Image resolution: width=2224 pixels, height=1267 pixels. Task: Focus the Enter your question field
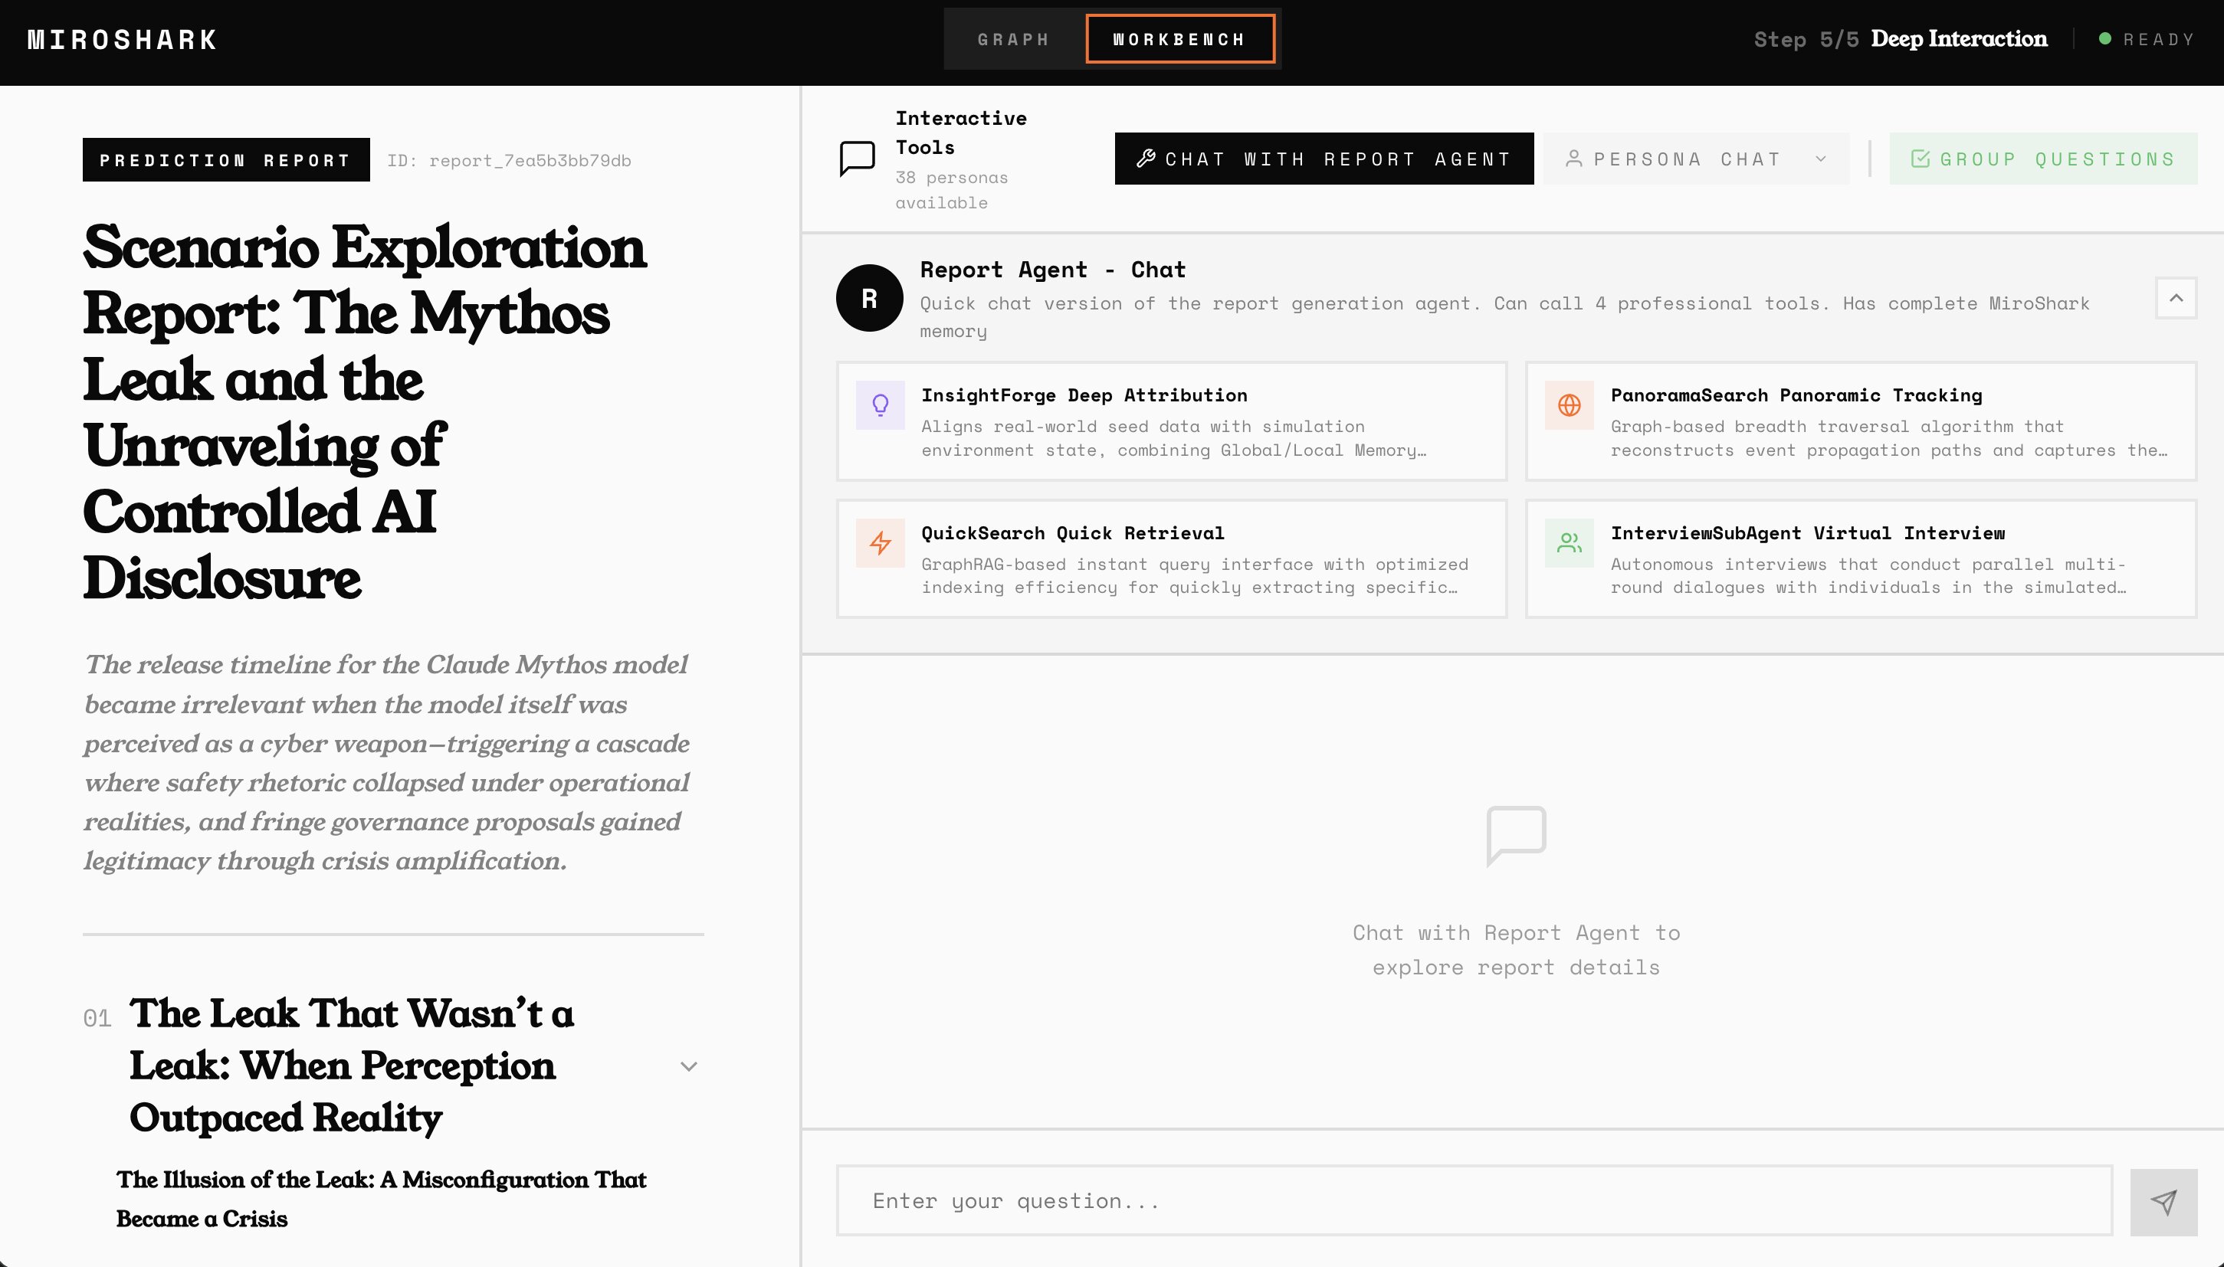[x=1473, y=1202]
